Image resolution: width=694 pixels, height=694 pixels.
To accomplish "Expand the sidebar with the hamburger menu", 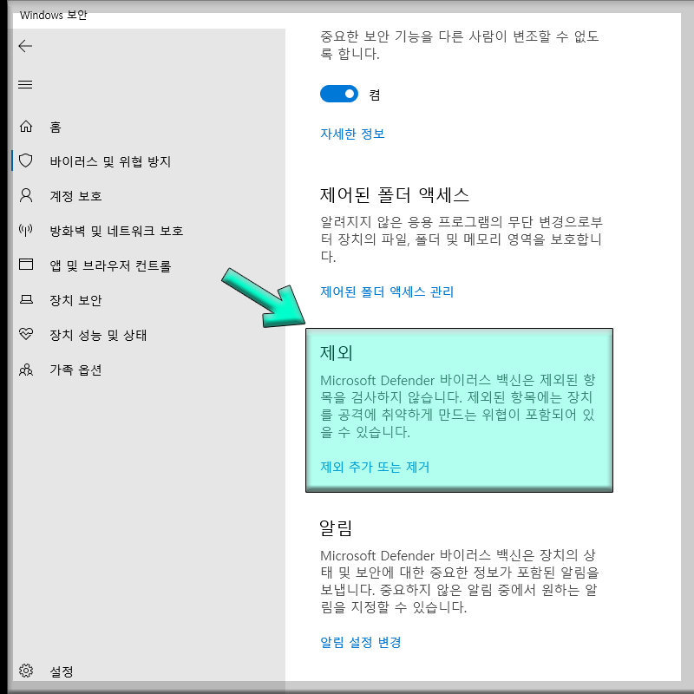I will (x=25, y=84).
